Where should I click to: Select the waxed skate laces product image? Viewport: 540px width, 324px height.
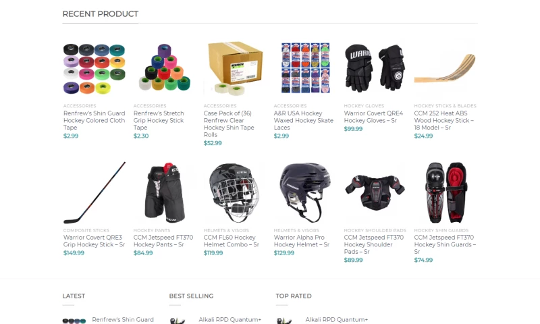coord(305,68)
